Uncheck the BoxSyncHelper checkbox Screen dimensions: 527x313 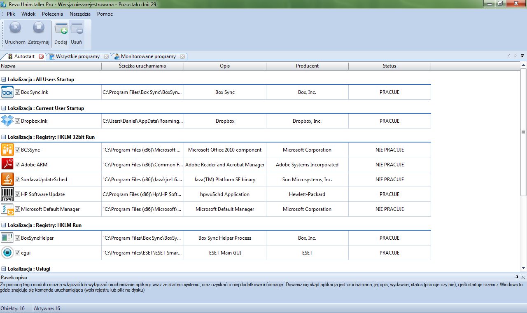click(x=17, y=238)
